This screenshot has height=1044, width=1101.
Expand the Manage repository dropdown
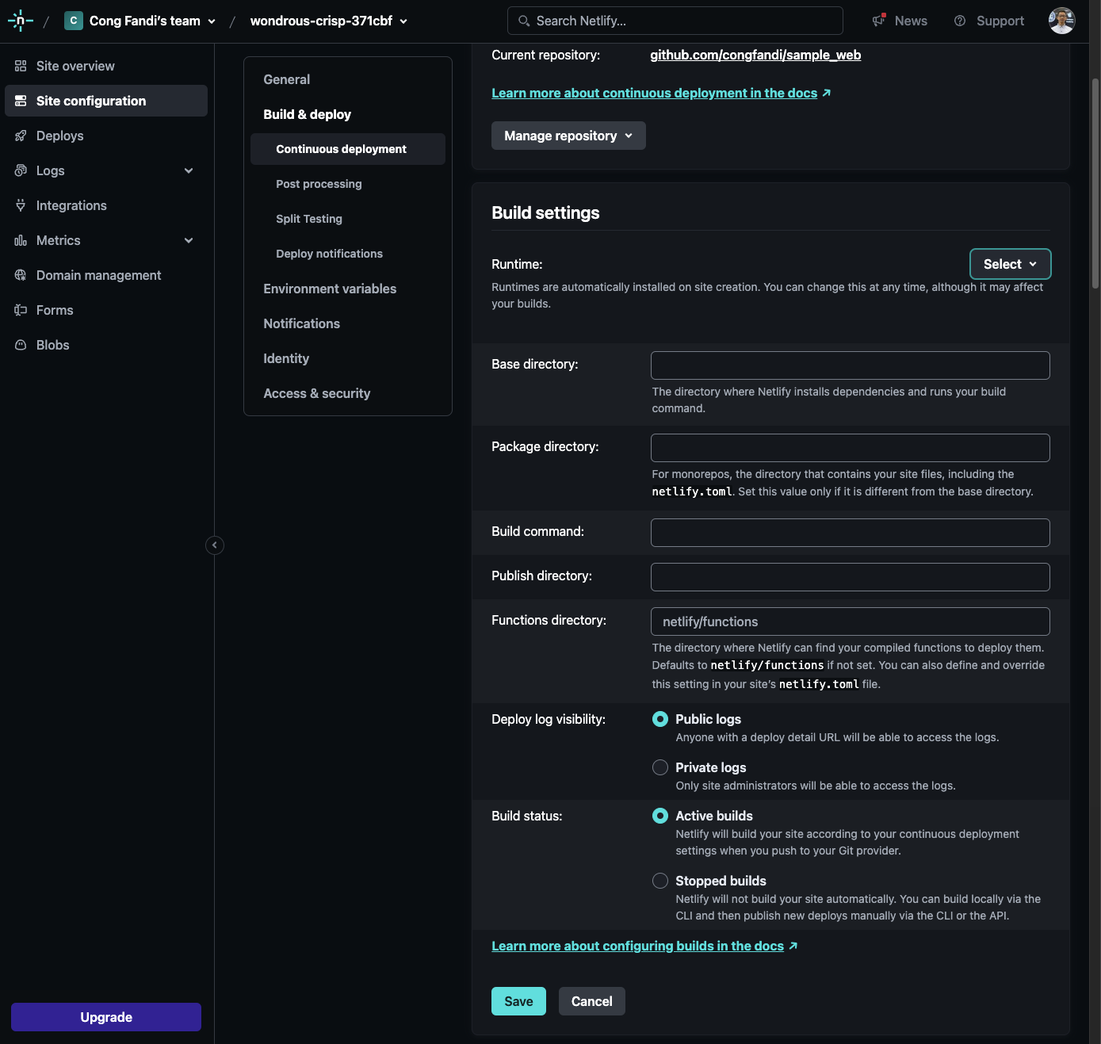tap(568, 136)
